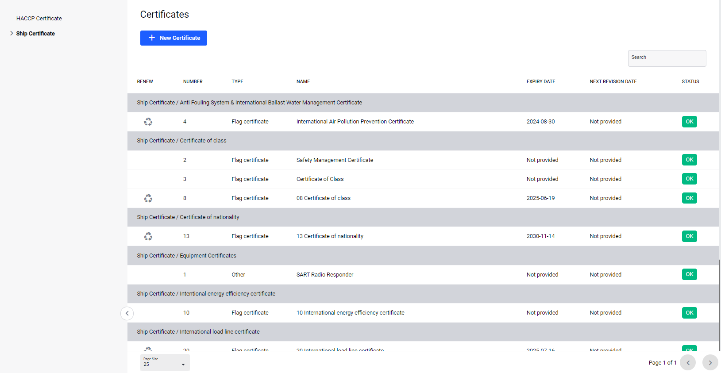
Task: Click the Equipment Certificates group header
Action: (186, 256)
